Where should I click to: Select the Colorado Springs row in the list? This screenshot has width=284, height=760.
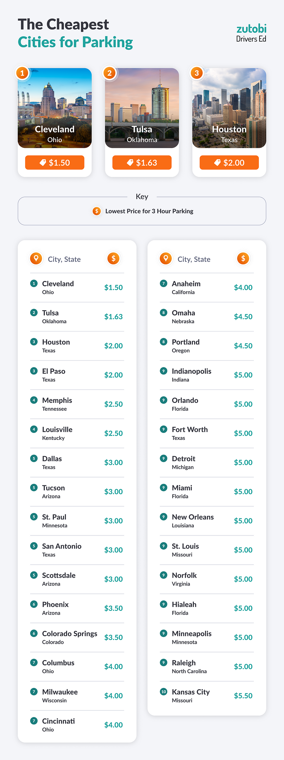[x=77, y=637]
